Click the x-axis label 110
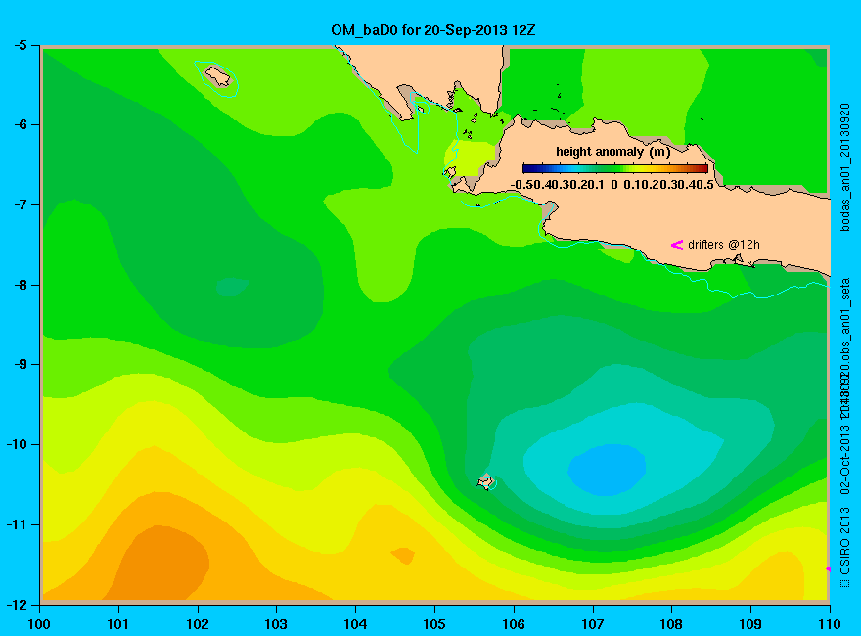This screenshot has width=861, height=636. [x=830, y=624]
